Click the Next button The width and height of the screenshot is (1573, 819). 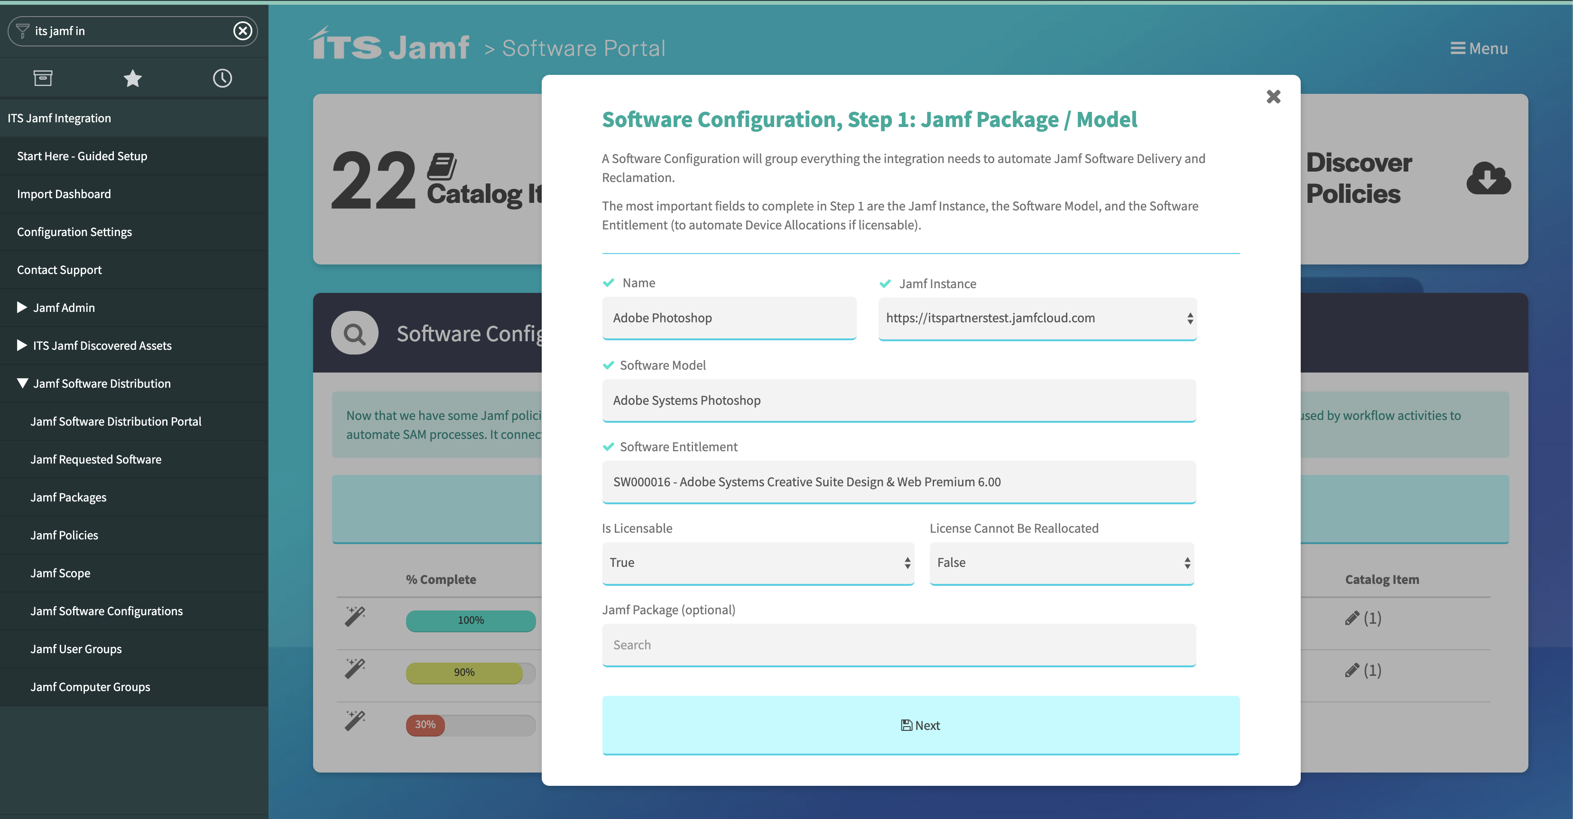pyautogui.click(x=920, y=725)
